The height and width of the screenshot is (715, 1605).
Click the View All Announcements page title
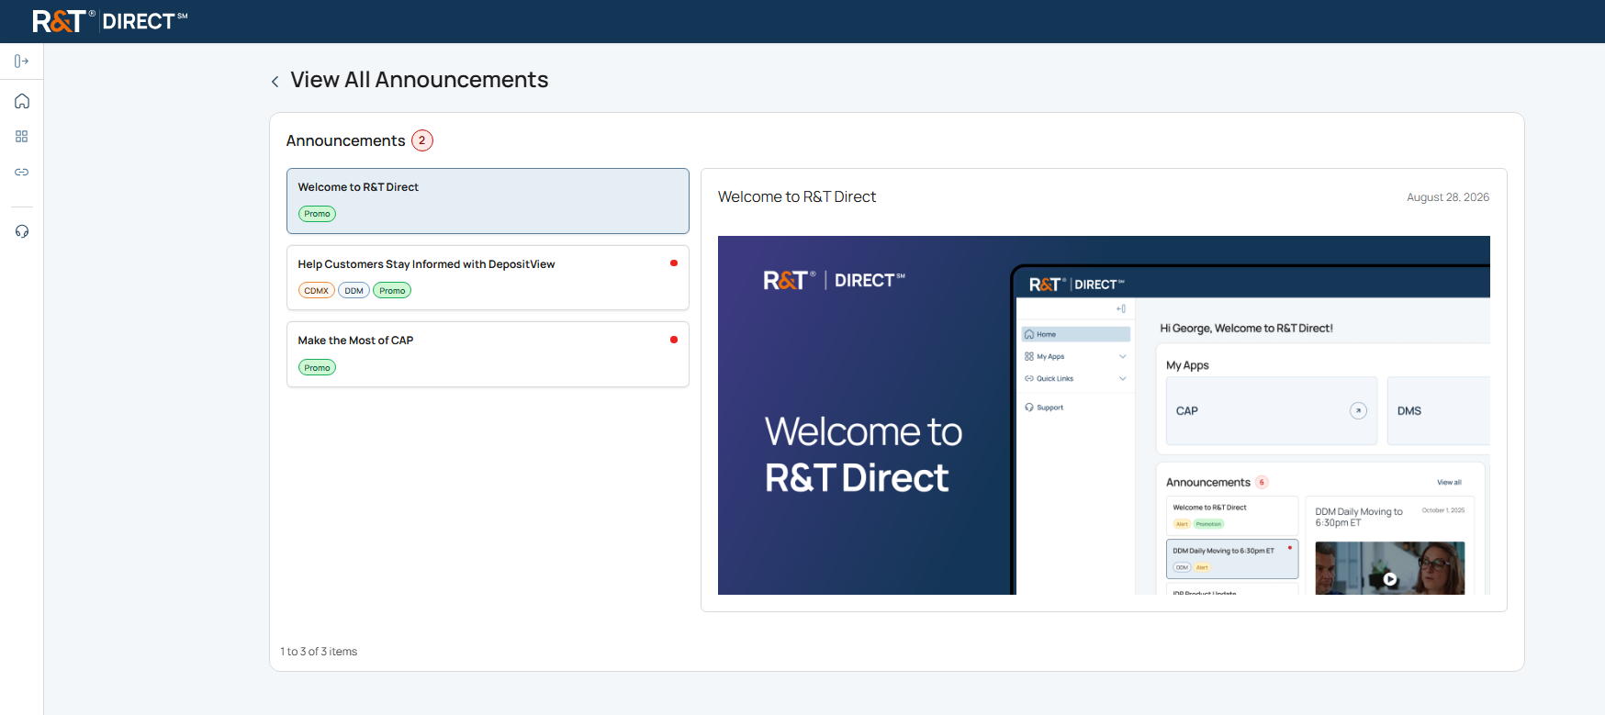[x=420, y=80]
